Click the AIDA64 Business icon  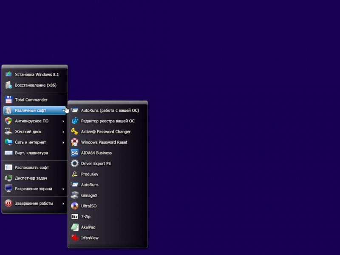point(75,153)
